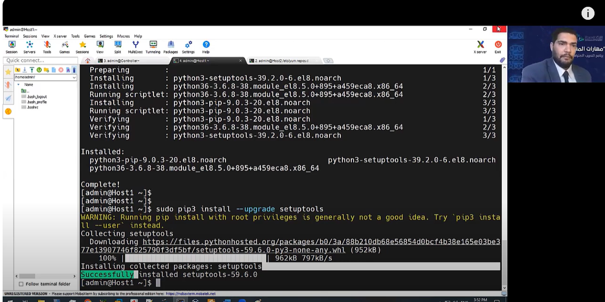Click the Quick connect input field
605x302 pixels.
39,60
